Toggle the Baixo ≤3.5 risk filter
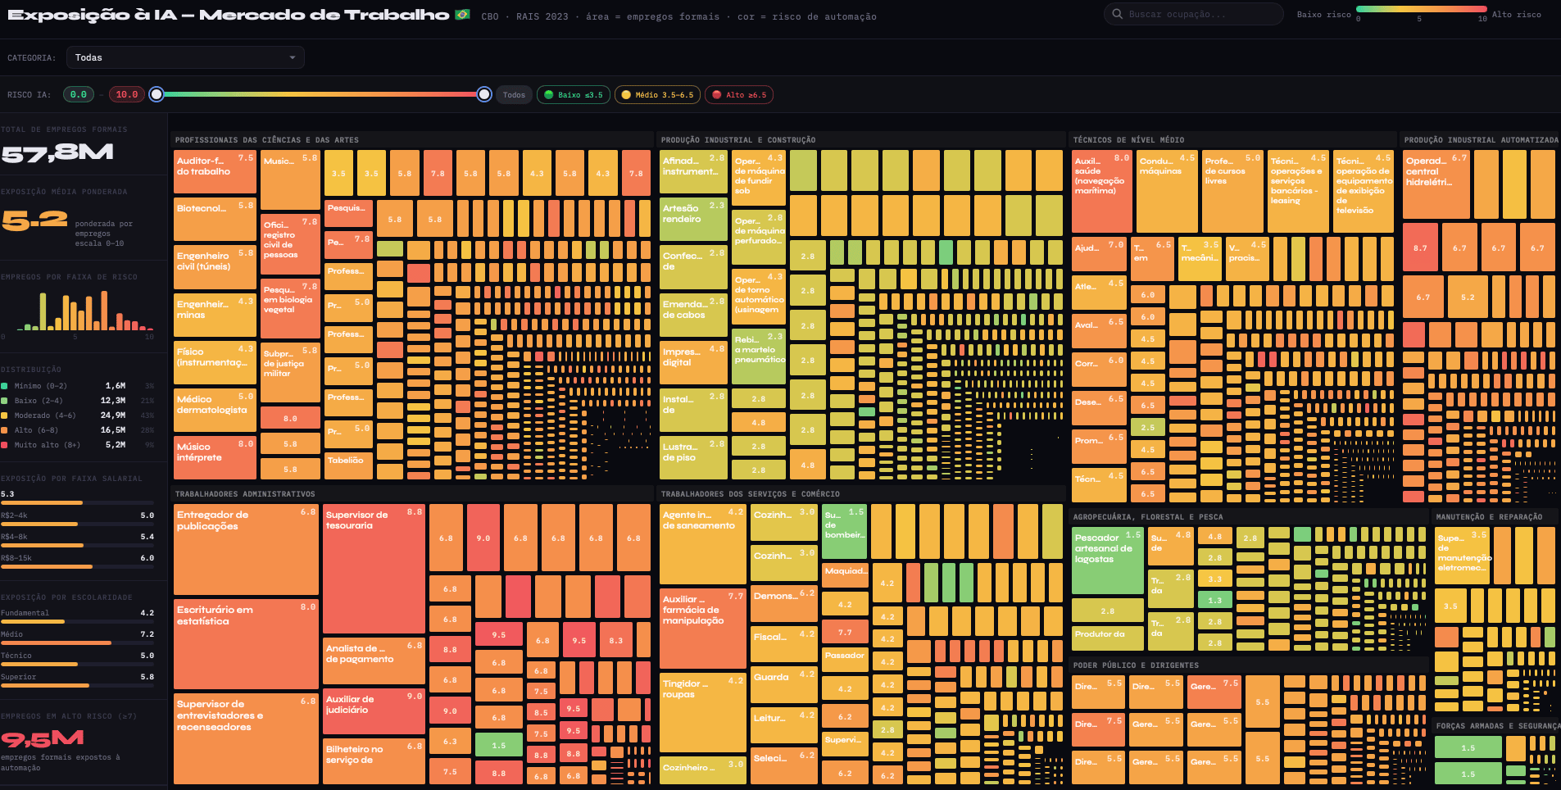This screenshot has width=1561, height=790. [x=574, y=95]
